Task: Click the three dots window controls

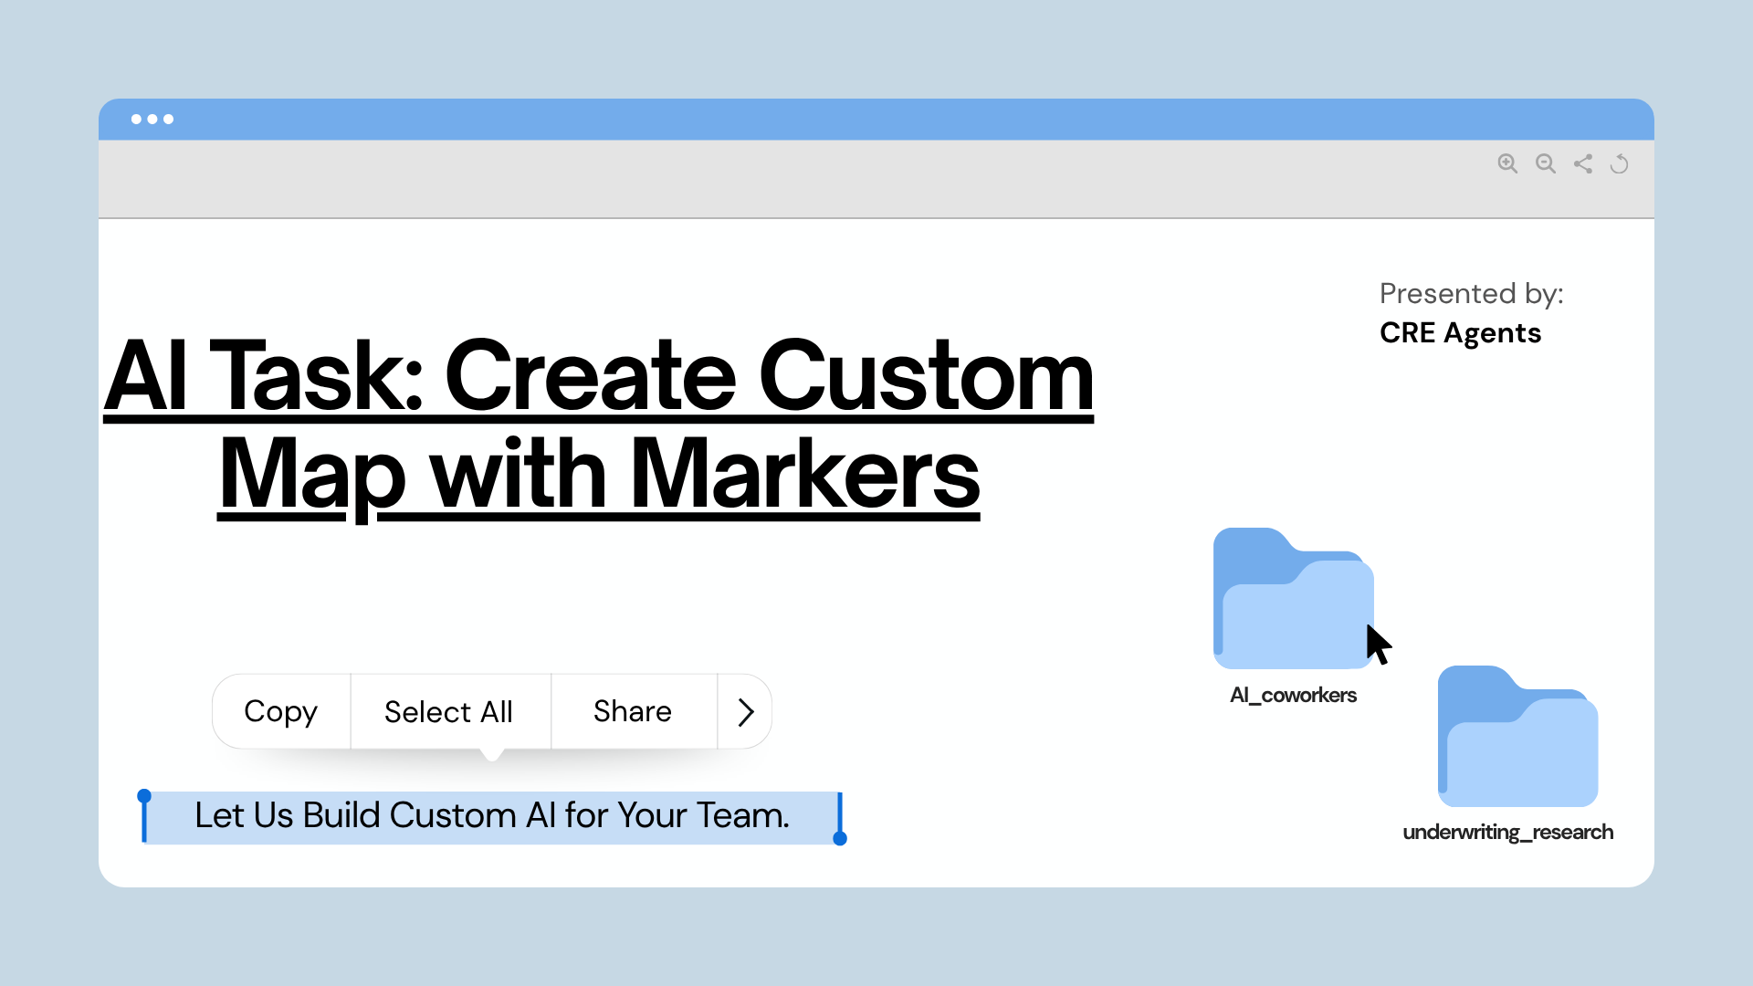Action: click(x=152, y=120)
